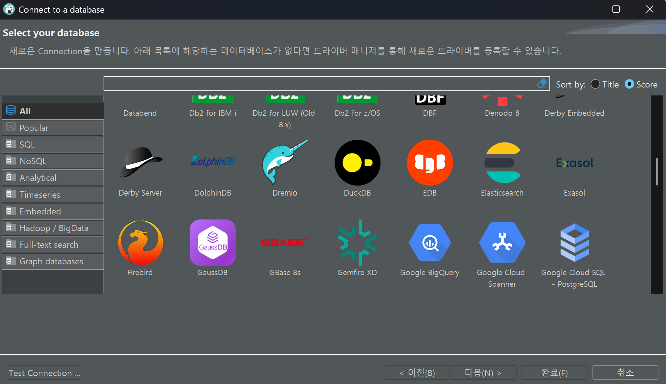Viewport: 666px width, 384px height.
Task: Choose the Google Cloud Spanner icon
Action: pos(502,243)
